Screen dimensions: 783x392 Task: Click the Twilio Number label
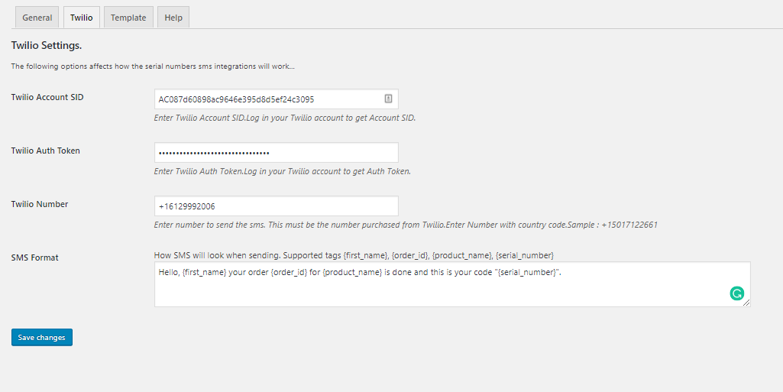pos(40,204)
